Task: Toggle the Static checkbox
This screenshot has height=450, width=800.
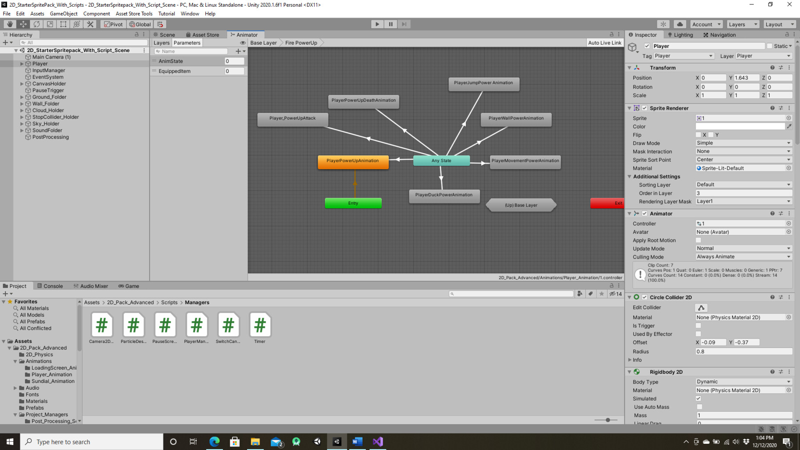Action: [x=769, y=46]
